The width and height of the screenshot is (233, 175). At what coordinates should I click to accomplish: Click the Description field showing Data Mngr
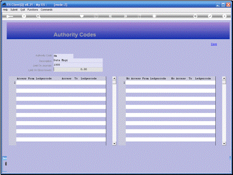coord(78,60)
